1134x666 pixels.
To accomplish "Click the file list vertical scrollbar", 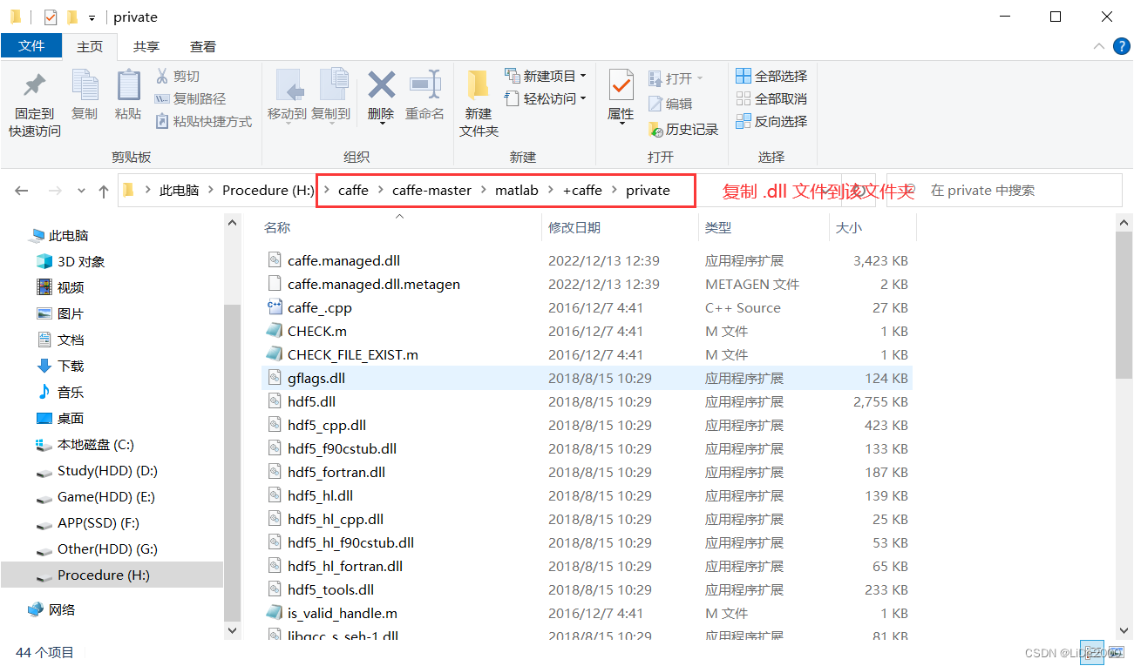I will click(x=1124, y=305).
